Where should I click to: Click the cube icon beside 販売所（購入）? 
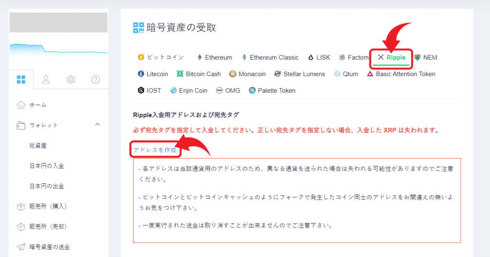coord(21,206)
